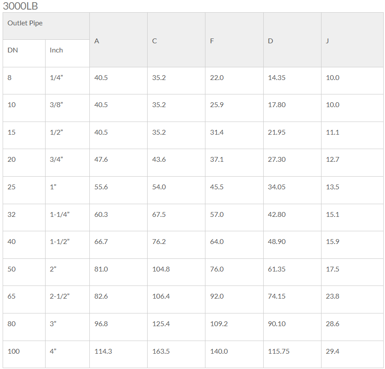385x369 pixels.
Task: Select column header D
Action: (292, 40)
